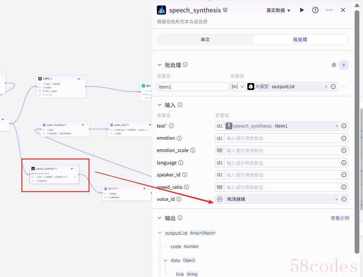Select the code Number output row
Screen dimensions: 363x277
click(x=185, y=246)
